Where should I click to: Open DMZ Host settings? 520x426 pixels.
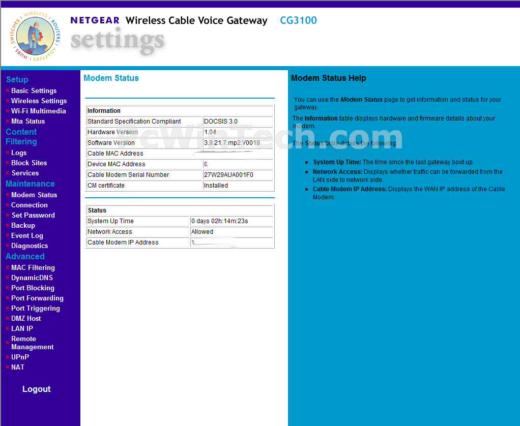pos(26,319)
